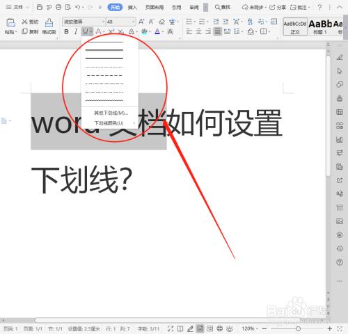Open the 文件 (File) menu dropdown arrow
The height and width of the screenshot is (334, 348).
tap(27, 8)
